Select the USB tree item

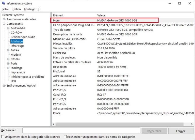pos(13,81)
